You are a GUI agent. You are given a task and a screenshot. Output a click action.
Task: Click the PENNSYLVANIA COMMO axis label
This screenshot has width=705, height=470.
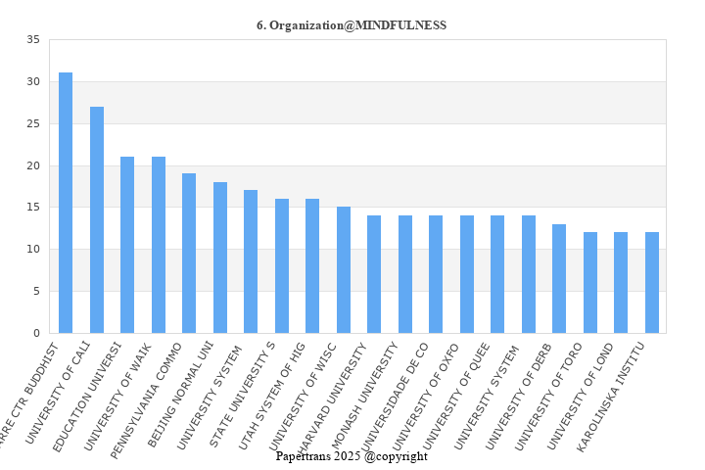pyautogui.click(x=147, y=400)
